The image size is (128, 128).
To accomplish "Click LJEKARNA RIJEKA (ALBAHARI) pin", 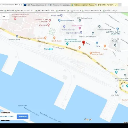I will (x=117, y=29).
